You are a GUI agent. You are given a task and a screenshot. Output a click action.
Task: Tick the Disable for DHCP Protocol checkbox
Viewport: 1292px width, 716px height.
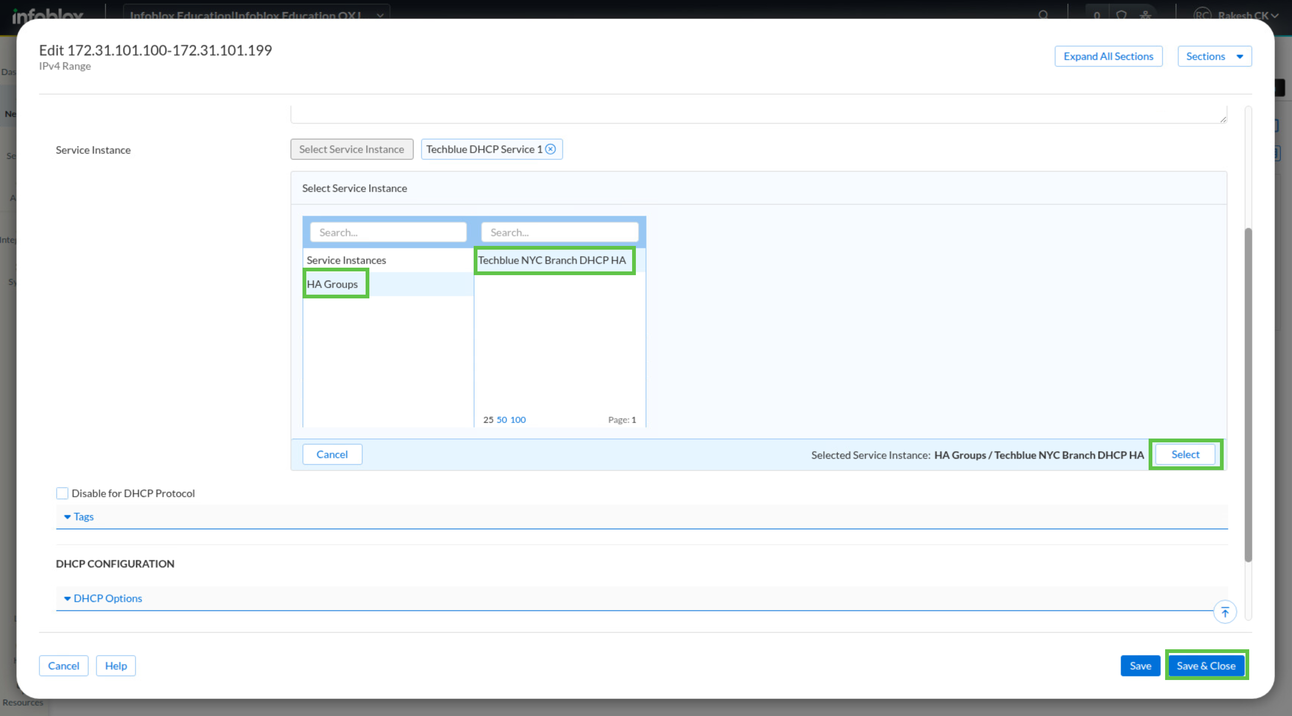[62, 493]
